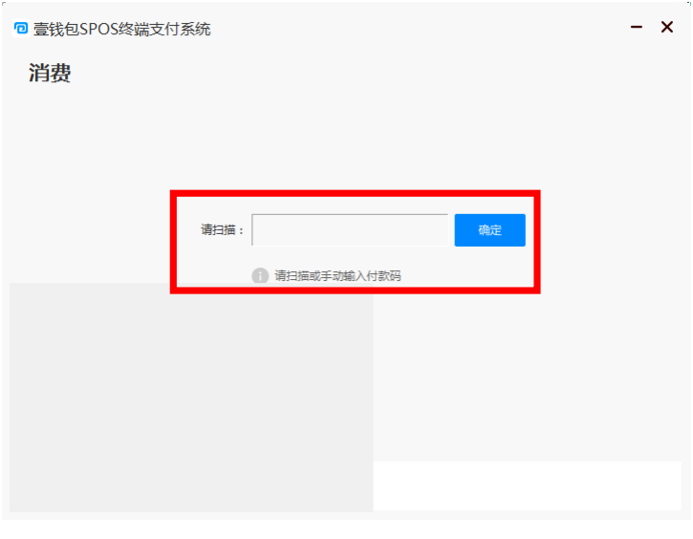Click the 消费 page heading

tap(50, 73)
